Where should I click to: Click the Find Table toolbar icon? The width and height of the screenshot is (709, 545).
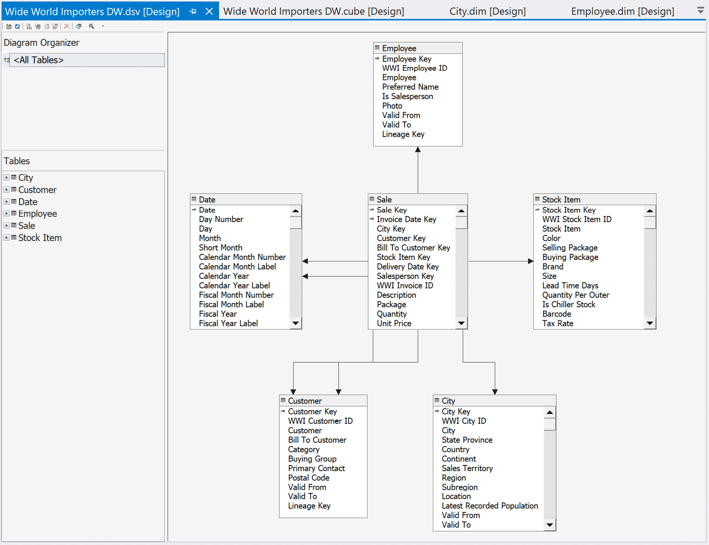click(79, 27)
